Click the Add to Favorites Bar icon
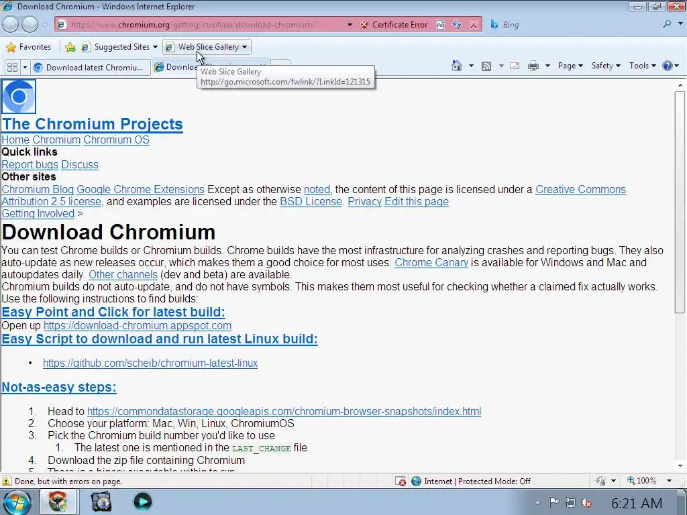 click(x=70, y=47)
